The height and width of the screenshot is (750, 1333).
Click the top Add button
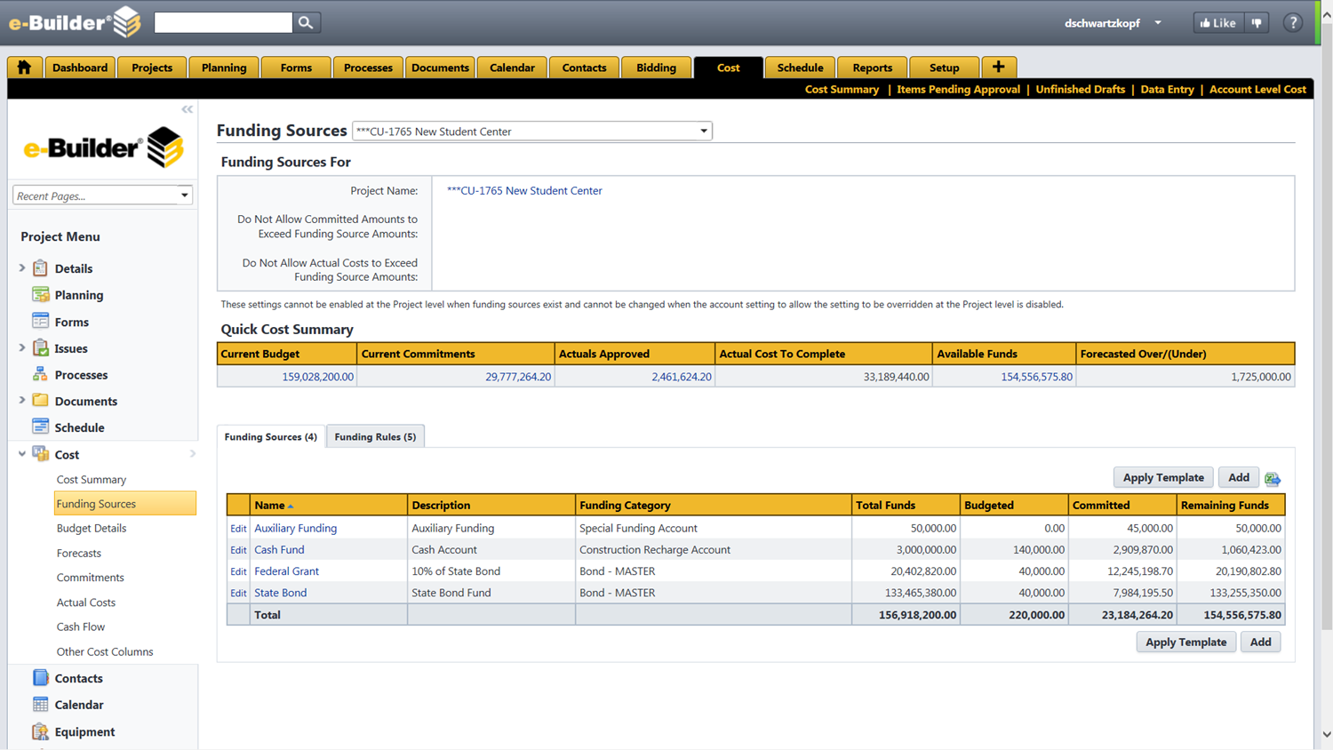coord(1239,477)
